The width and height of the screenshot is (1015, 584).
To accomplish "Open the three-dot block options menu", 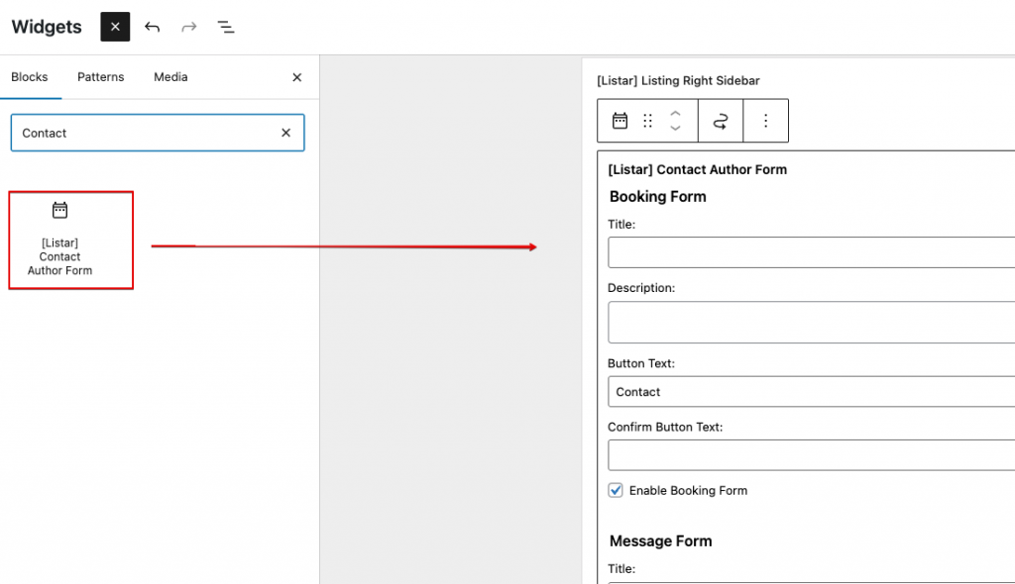I will tap(766, 121).
